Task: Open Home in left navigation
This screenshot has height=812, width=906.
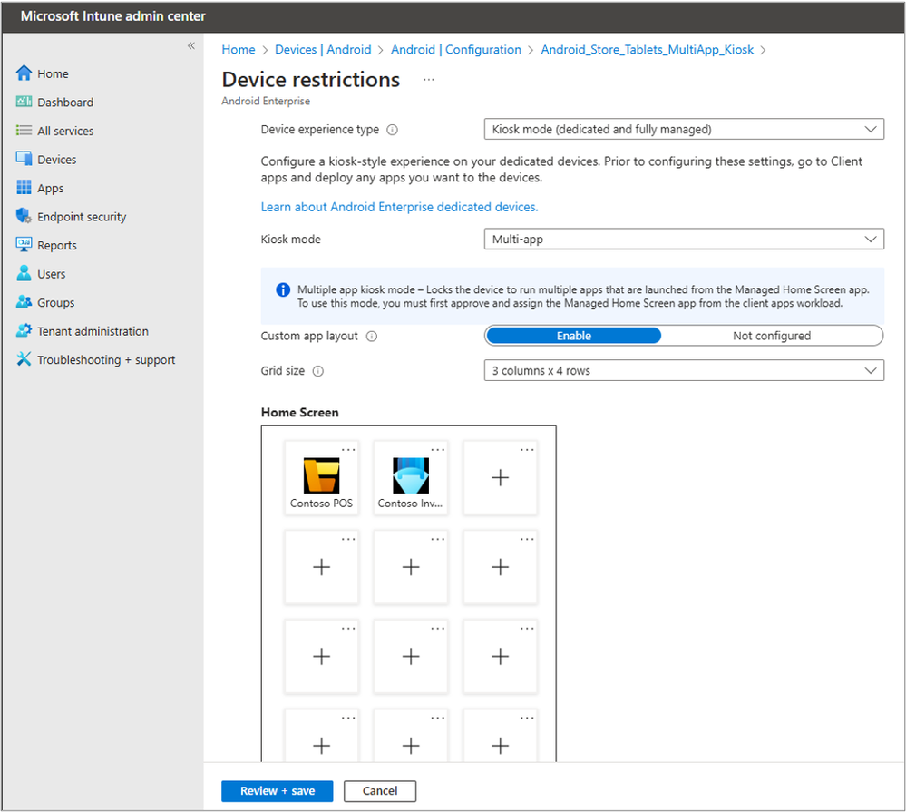Action: tap(53, 73)
